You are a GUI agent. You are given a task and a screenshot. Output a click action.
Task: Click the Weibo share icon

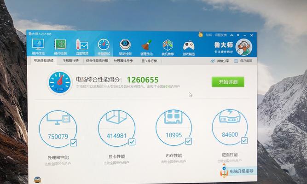pos(213,61)
